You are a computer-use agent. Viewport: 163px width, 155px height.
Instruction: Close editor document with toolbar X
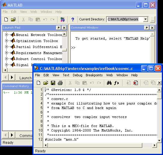[159, 83]
